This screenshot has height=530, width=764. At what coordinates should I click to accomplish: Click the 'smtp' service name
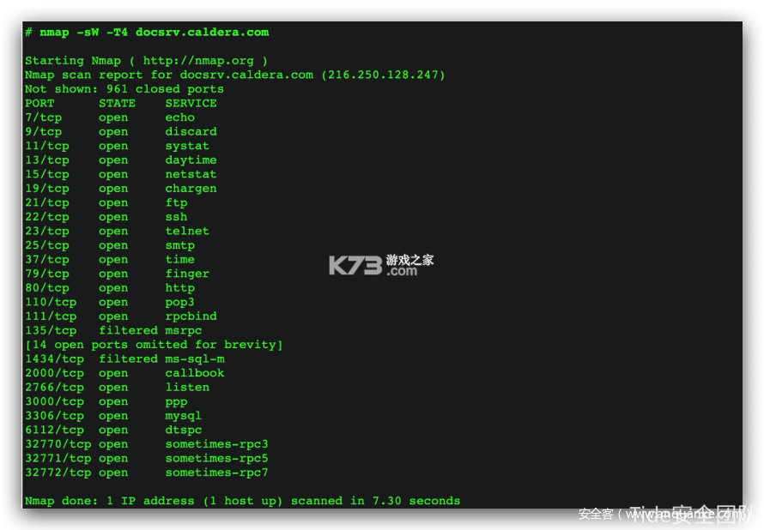(179, 245)
